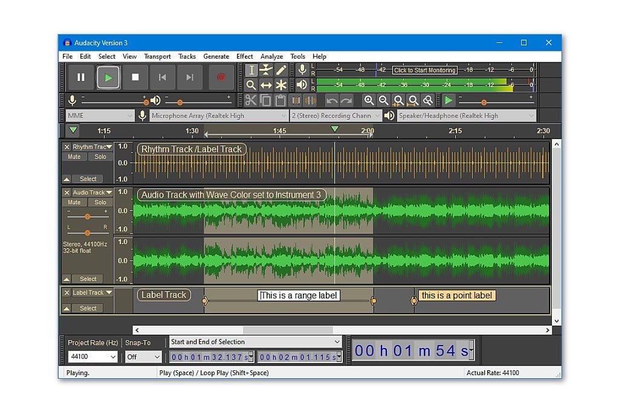Image resolution: width=619 pixels, height=412 pixels.
Task: Select the Envelope tool
Action: (x=266, y=70)
